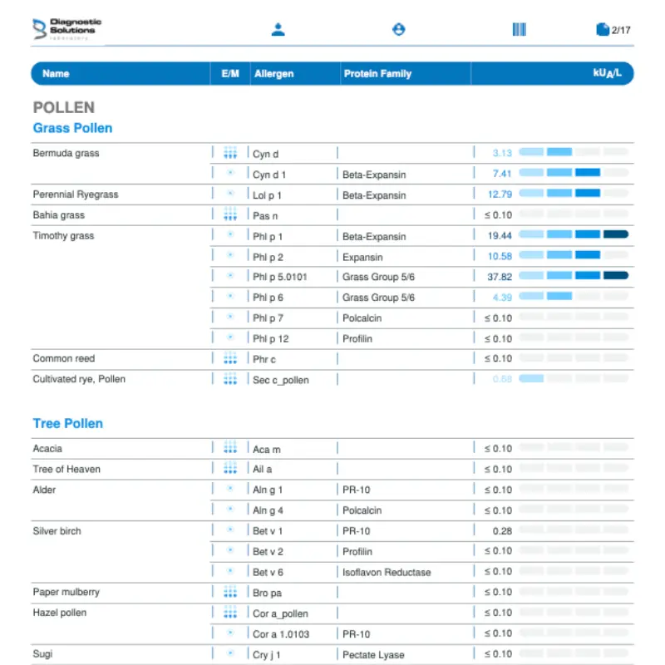Screen dimensions: 665x665
Task: Click the Lol p 1 level bar
Action: click(x=574, y=194)
